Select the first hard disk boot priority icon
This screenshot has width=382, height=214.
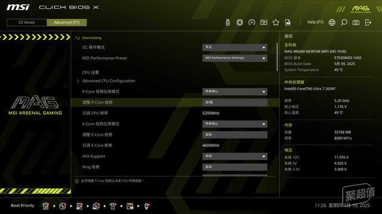click(x=45, y=206)
